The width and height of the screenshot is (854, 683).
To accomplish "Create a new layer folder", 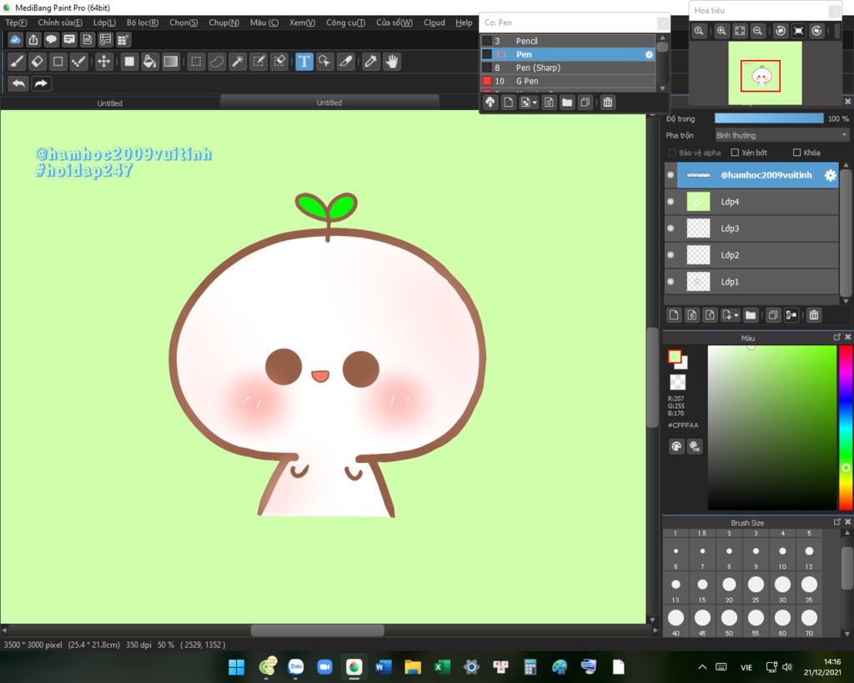I will [x=751, y=314].
